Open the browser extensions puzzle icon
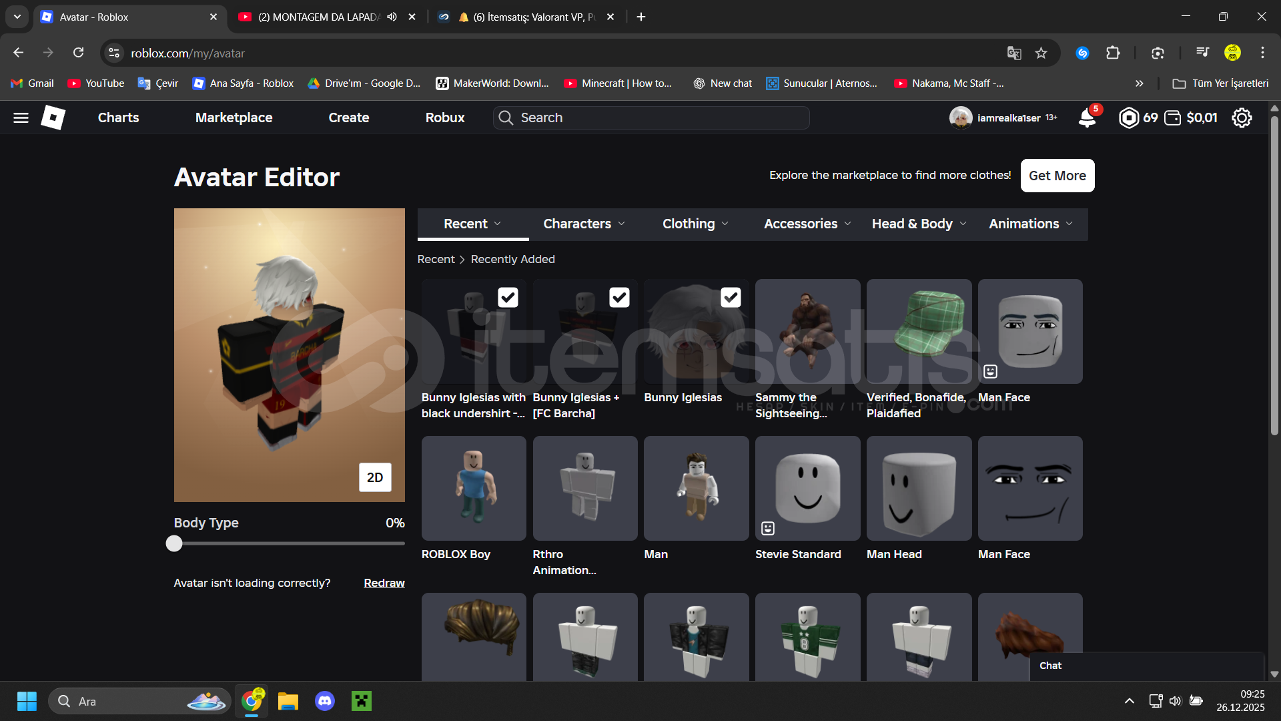This screenshot has height=721, width=1281. click(1113, 53)
